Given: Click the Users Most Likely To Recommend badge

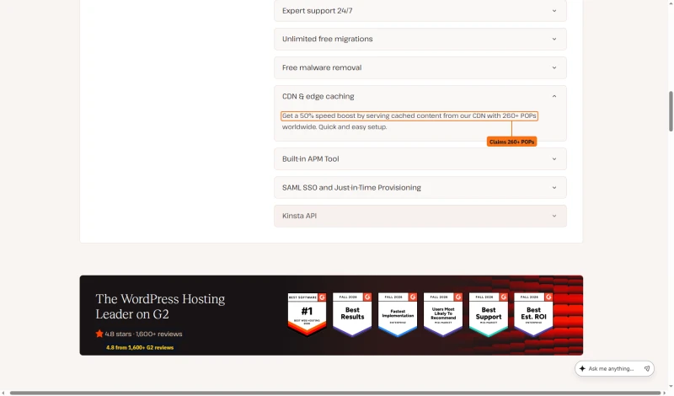Looking at the screenshot, I should coord(443,314).
